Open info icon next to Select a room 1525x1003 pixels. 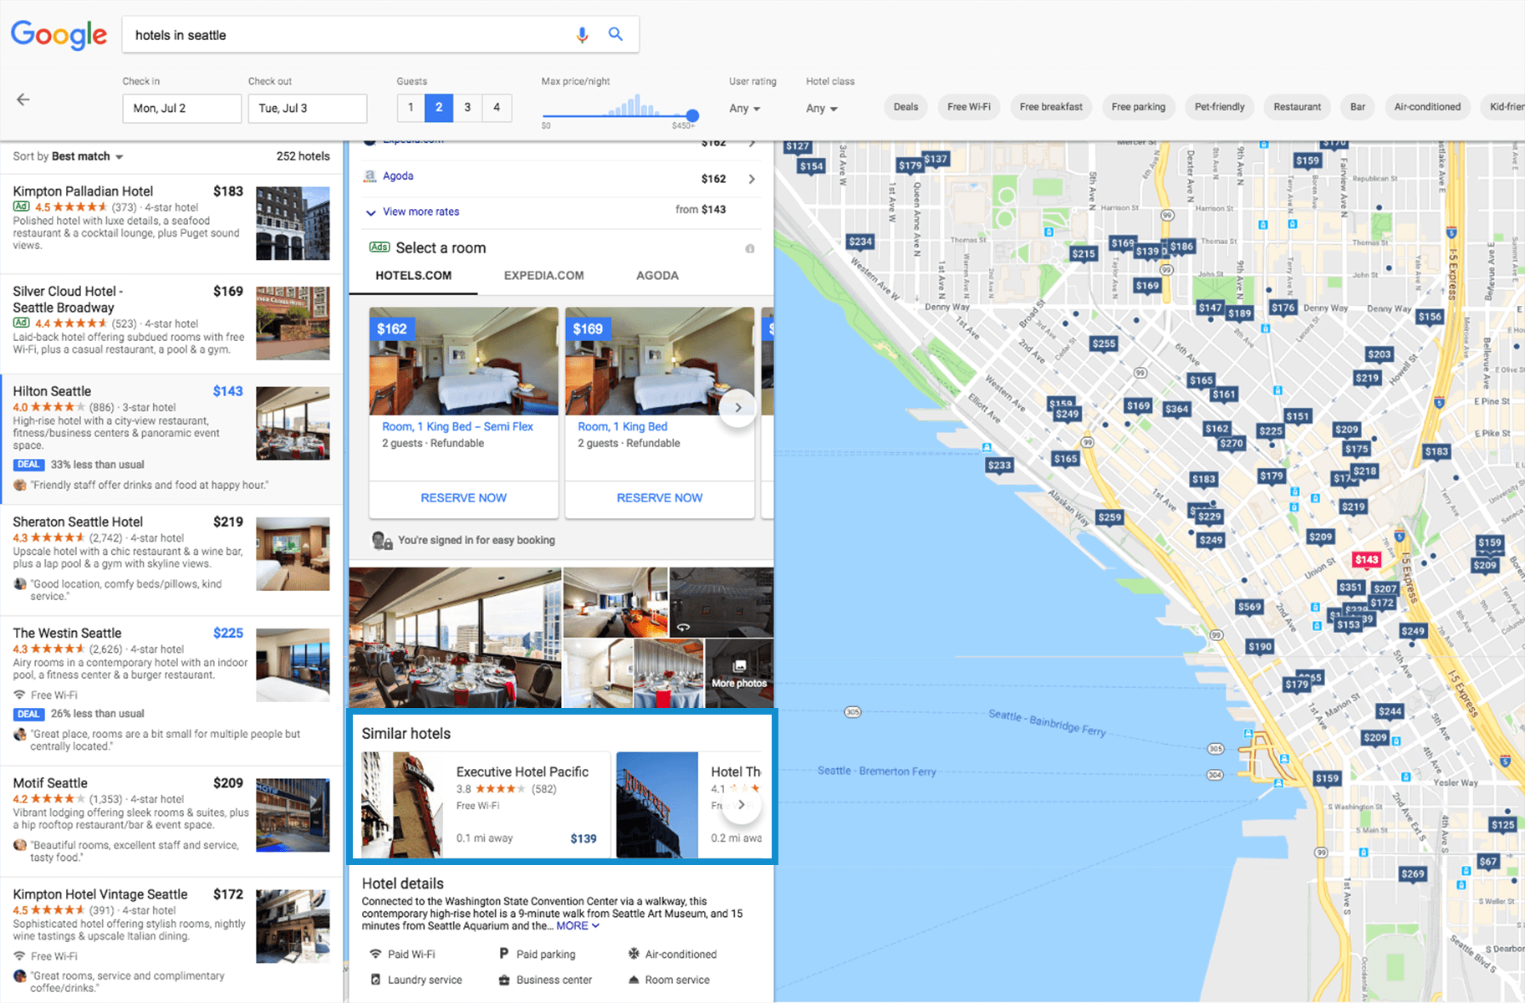tap(750, 248)
